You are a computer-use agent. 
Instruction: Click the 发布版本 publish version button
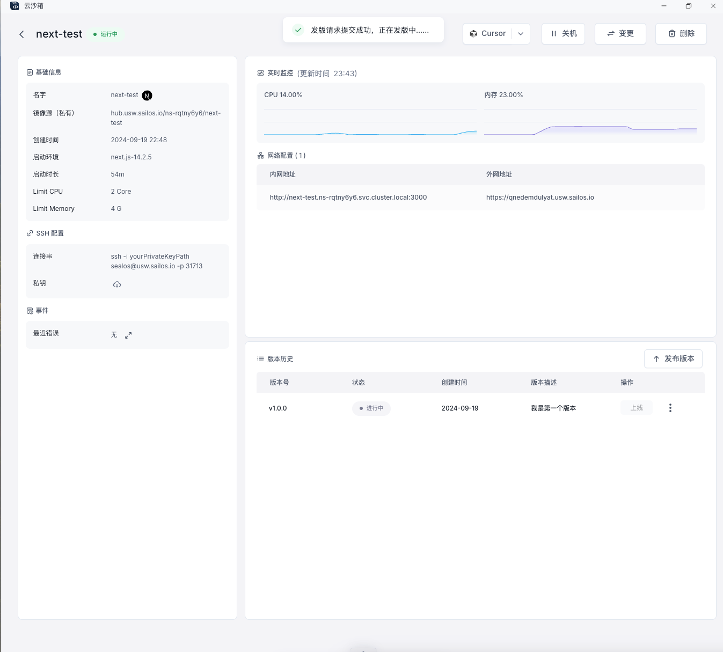[673, 359]
